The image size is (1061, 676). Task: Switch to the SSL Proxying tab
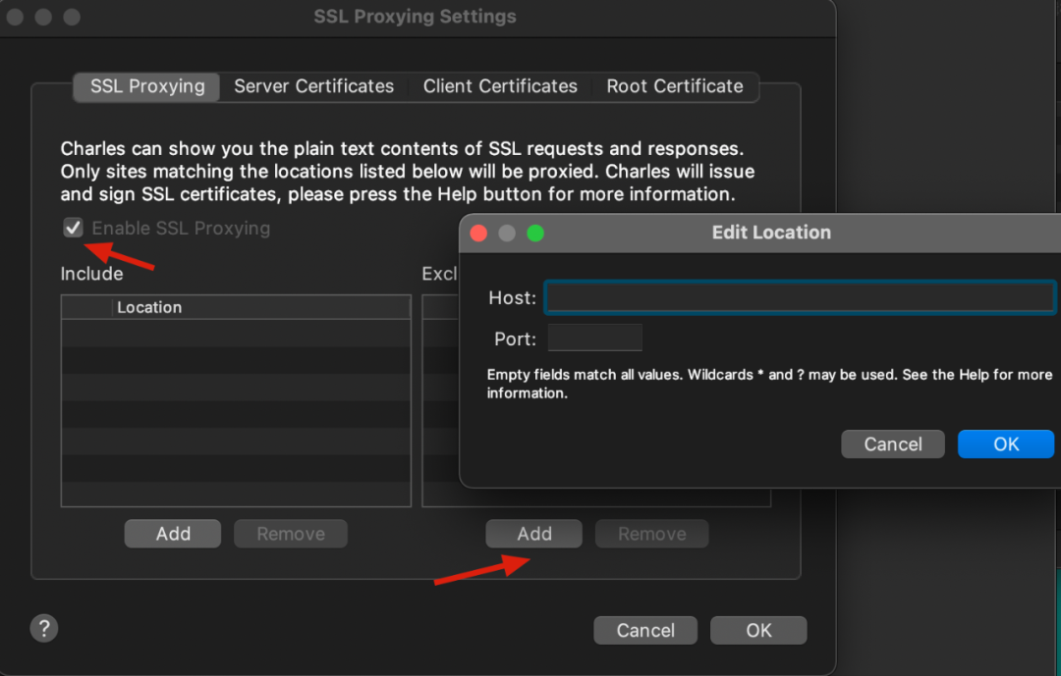pyautogui.click(x=146, y=86)
